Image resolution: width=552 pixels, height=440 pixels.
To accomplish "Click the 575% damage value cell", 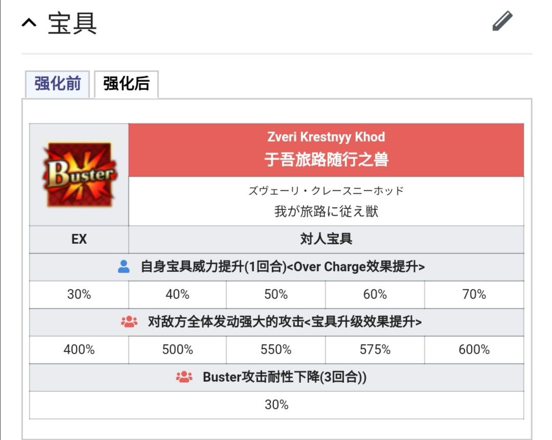I will (x=375, y=350).
